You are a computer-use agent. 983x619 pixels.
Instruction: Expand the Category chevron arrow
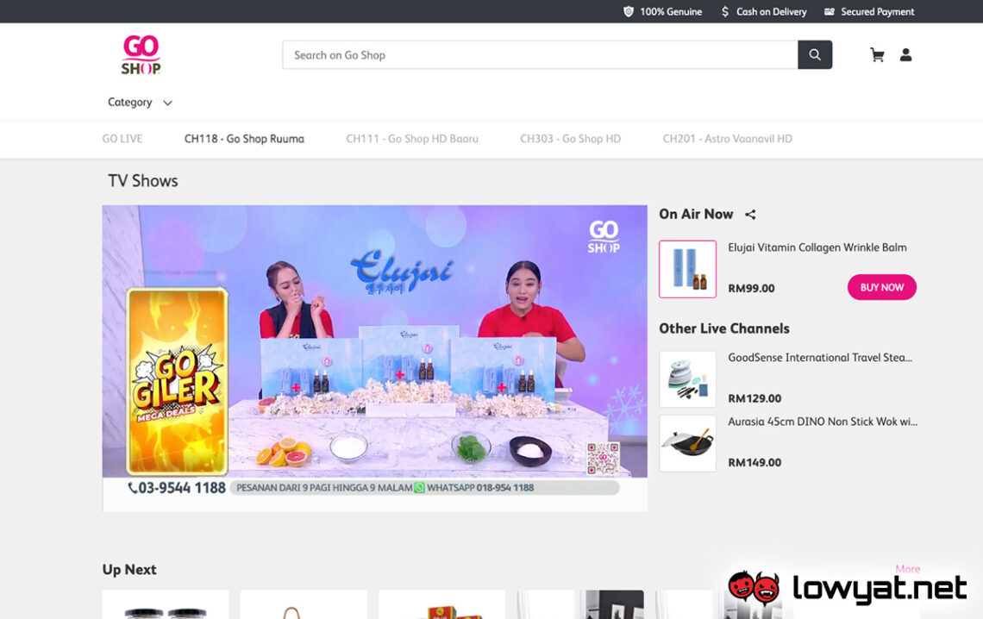tap(167, 103)
